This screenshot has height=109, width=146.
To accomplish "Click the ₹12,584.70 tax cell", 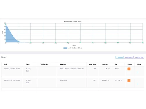I will click(119, 81).
